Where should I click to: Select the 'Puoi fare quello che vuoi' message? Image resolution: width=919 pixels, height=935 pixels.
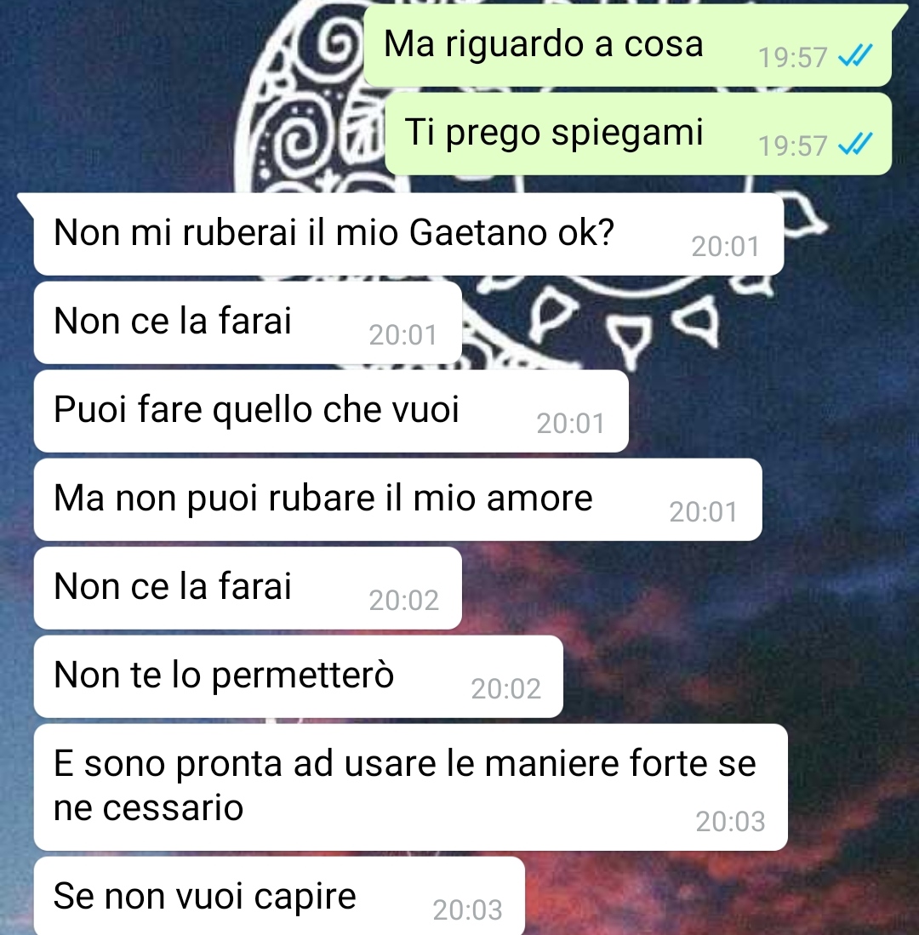click(331, 411)
